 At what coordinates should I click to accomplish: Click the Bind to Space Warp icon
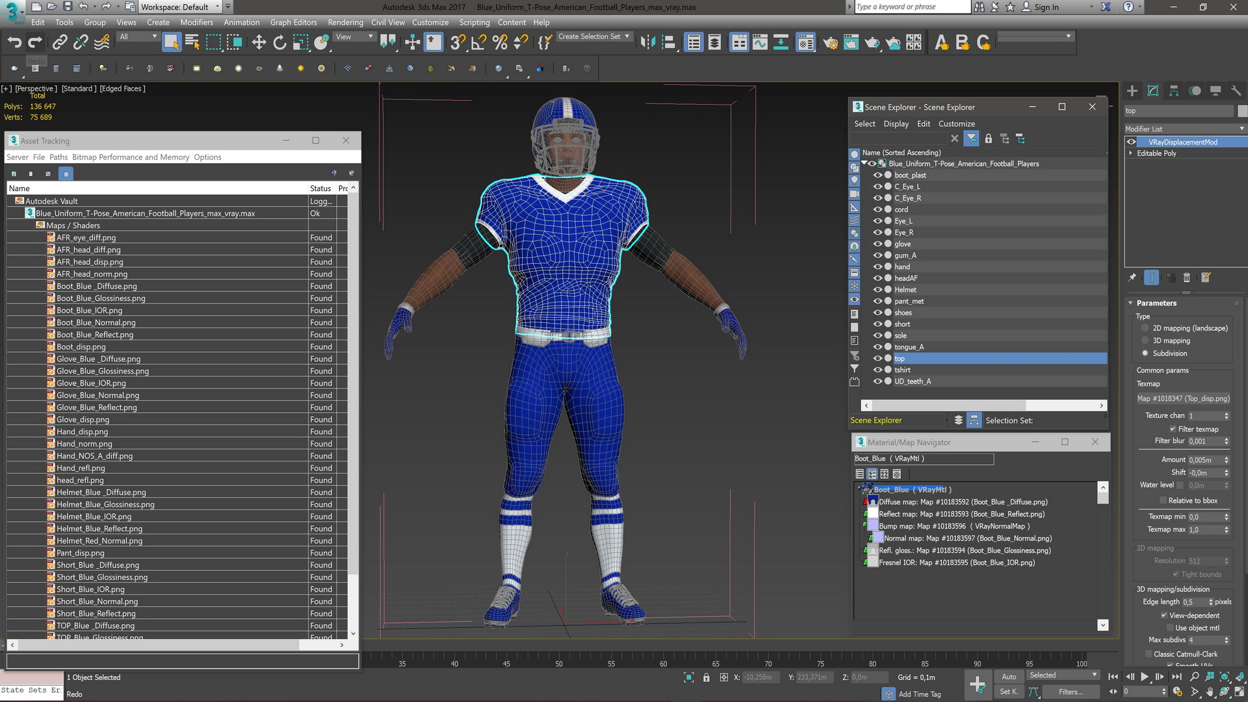click(102, 43)
